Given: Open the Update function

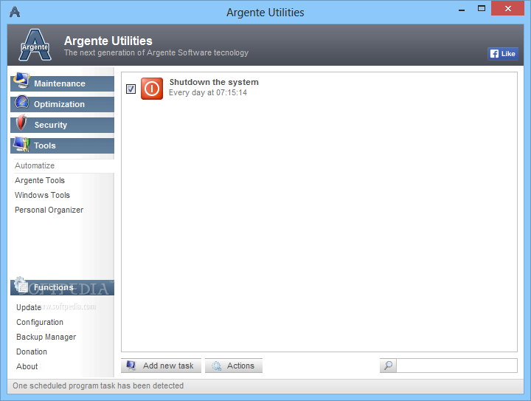Looking at the screenshot, I should [x=29, y=307].
